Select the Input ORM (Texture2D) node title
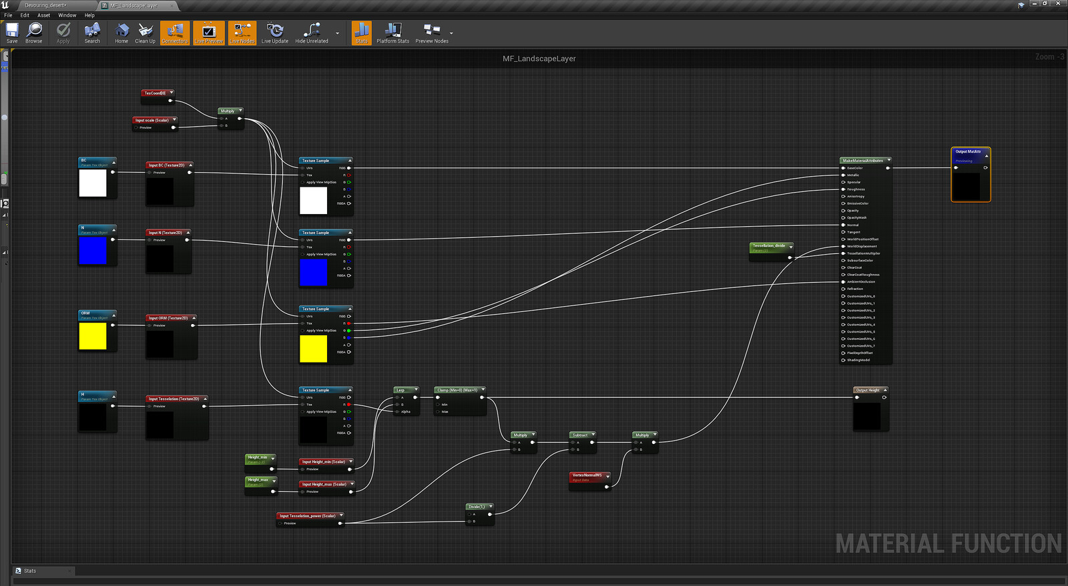This screenshot has width=1068, height=586. coord(168,318)
